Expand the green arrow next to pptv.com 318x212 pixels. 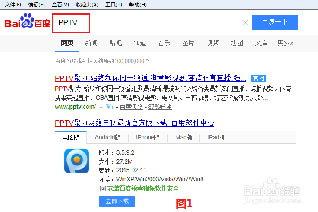click(101, 108)
